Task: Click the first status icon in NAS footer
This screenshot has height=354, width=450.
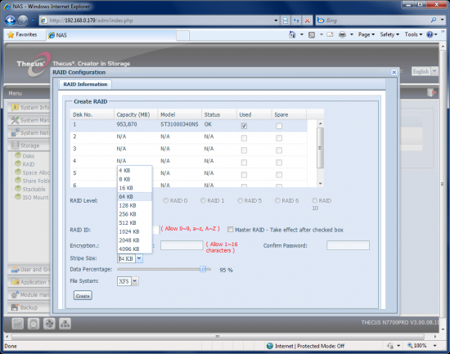Action: (x=18, y=324)
